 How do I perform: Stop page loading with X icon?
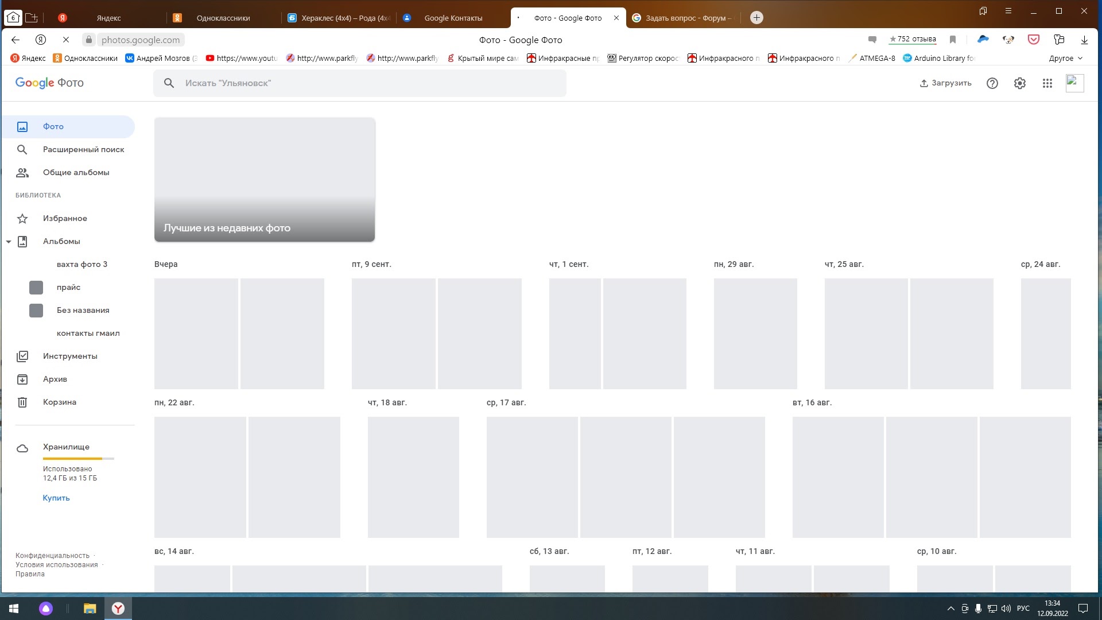[x=65, y=40]
